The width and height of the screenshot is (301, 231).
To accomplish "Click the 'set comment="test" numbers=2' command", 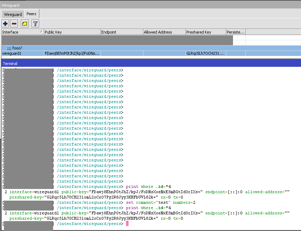I will [161, 202].
